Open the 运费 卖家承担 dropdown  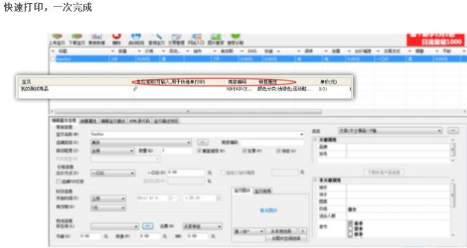tap(203, 226)
